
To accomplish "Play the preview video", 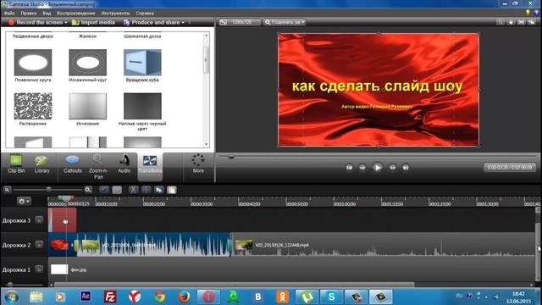I will click(x=378, y=168).
